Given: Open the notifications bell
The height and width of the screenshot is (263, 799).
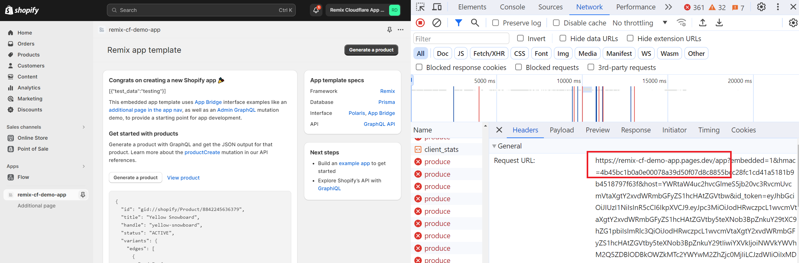Looking at the screenshot, I should pos(316,10).
